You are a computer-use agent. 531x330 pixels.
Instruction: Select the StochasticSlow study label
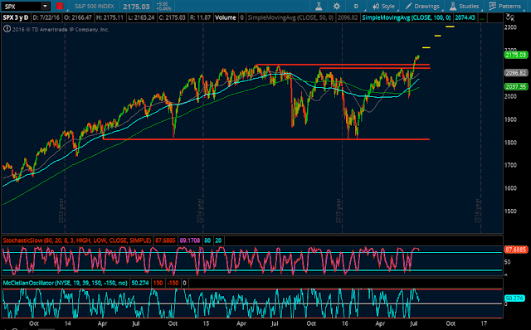[x=77, y=240]
